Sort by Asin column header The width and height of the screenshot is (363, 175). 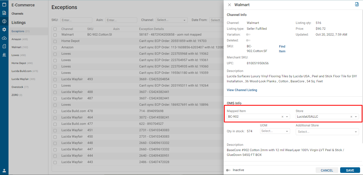tap(116, 29)
